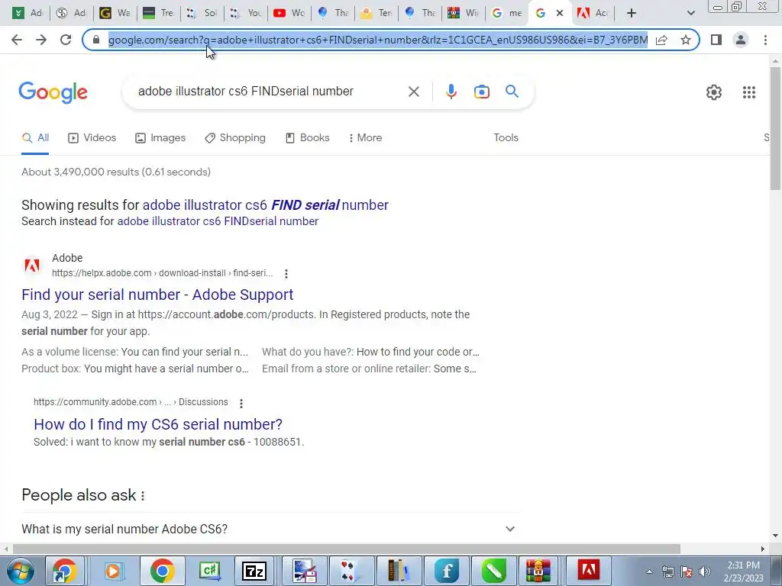Start a voice search with the microphone
This screenshot has width=782, height=586.
(x=451, y=92)
